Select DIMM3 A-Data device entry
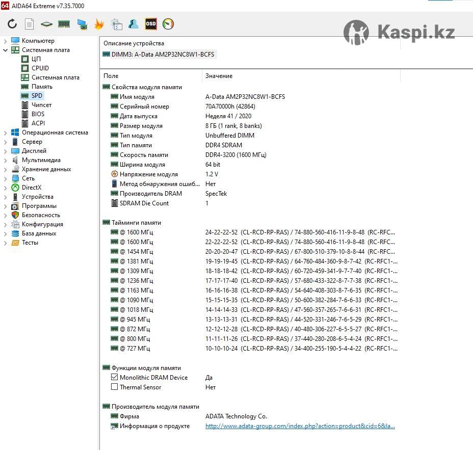The height and width of the screenshot is (450, 473). click(162, 55)
